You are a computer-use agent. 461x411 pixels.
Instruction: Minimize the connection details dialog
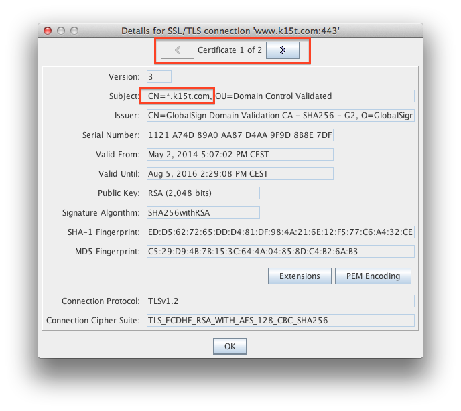click(61, 31)
